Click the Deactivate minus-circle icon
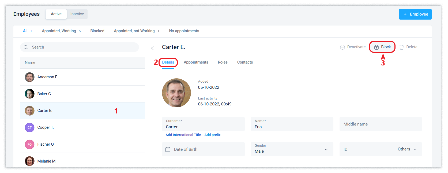This screenshot has height=173, width=448. click(342, 47)
